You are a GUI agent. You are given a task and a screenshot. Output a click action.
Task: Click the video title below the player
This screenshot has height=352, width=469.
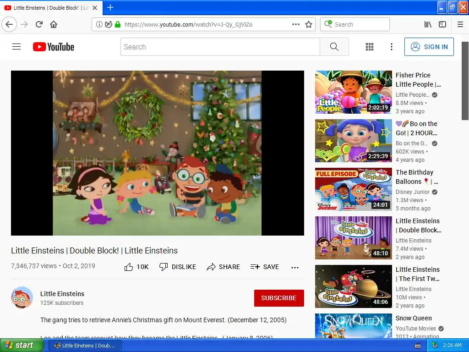[94, 251]
